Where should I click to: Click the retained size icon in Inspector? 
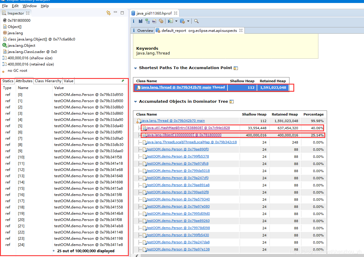click(x=4, y=64)
